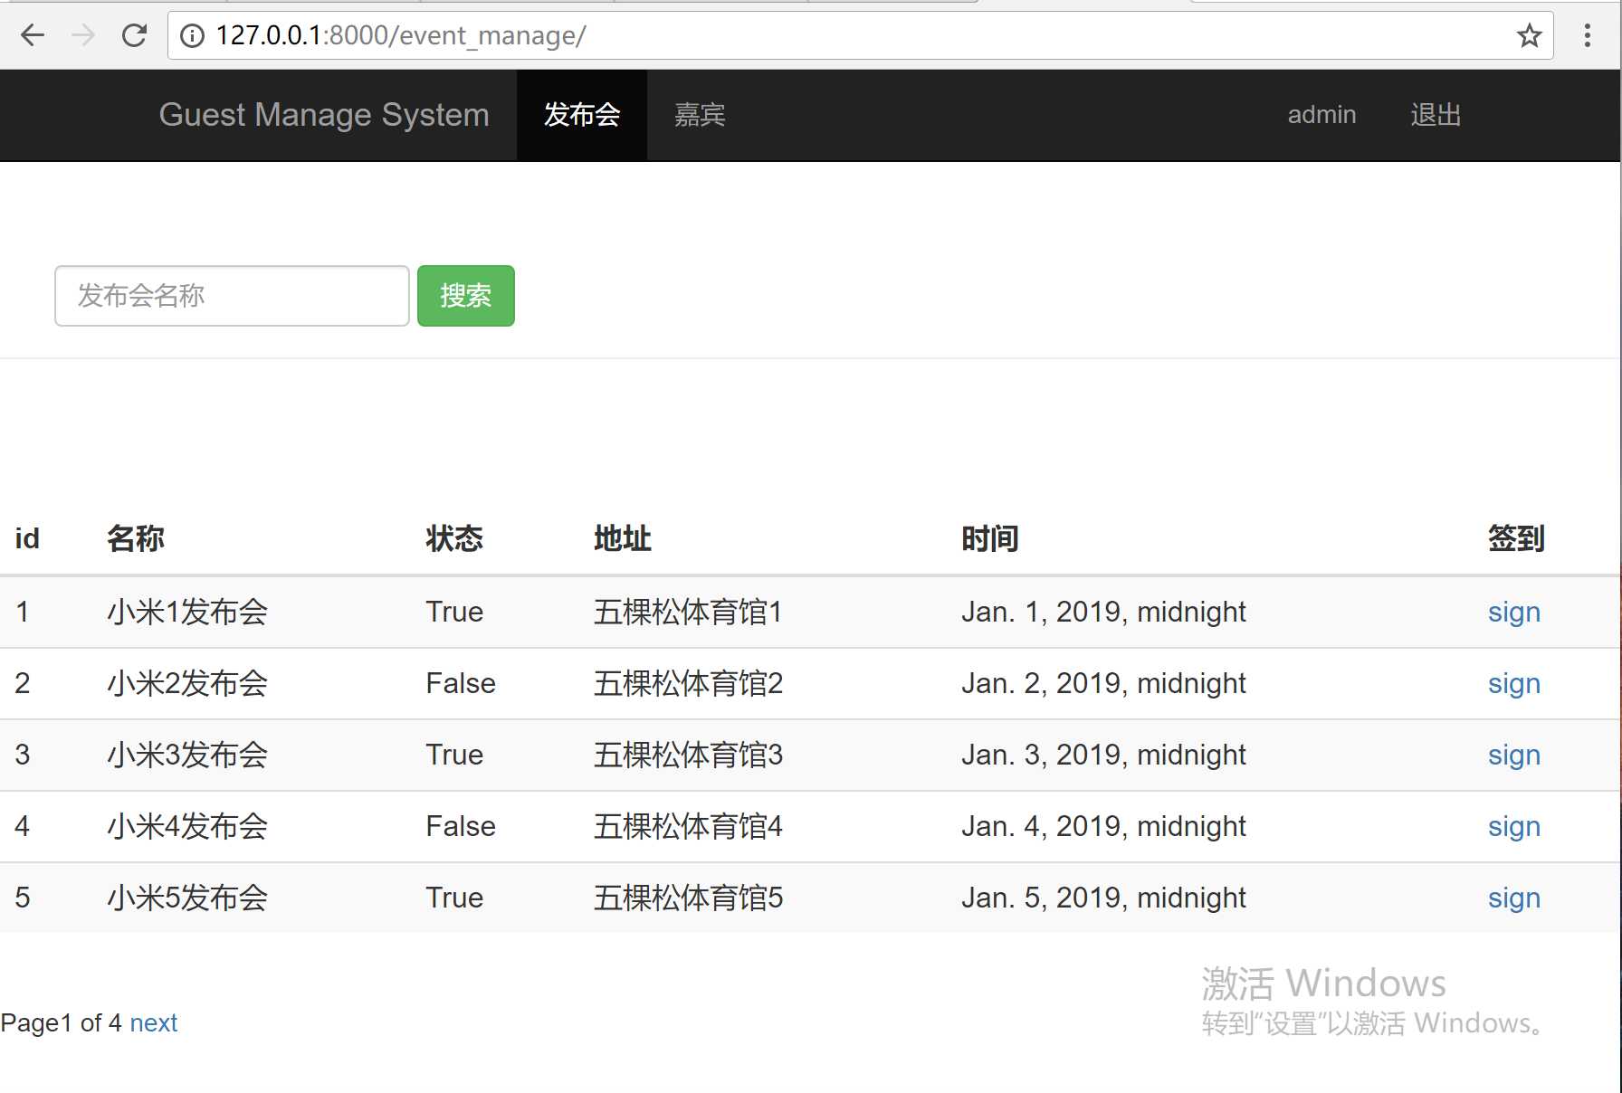Click the 状态 column header
The image size is (1622, 1093).
tap(454, 539)
